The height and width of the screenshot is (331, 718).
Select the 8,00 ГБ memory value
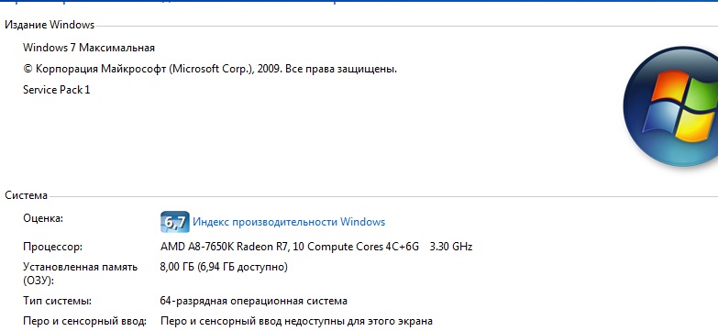177,267
